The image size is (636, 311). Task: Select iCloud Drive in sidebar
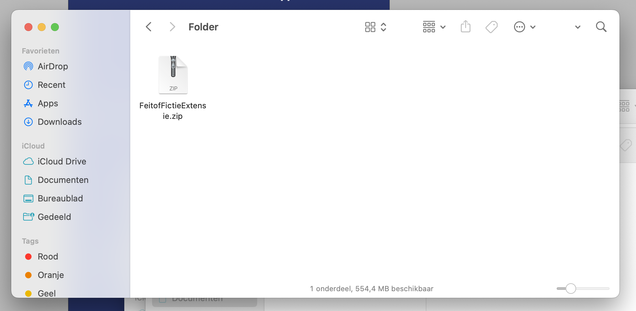(x=61, y=161)
